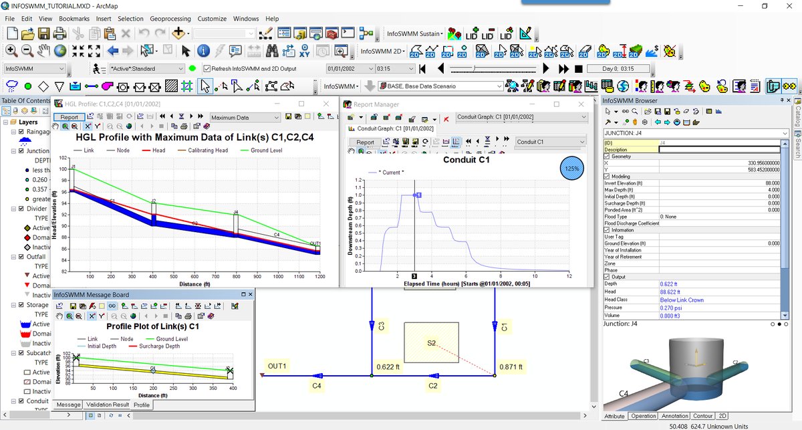This screenshot has height=430, width=802.
Task: Choose the outfall triangle tool
Action: (x=59, y=86)
